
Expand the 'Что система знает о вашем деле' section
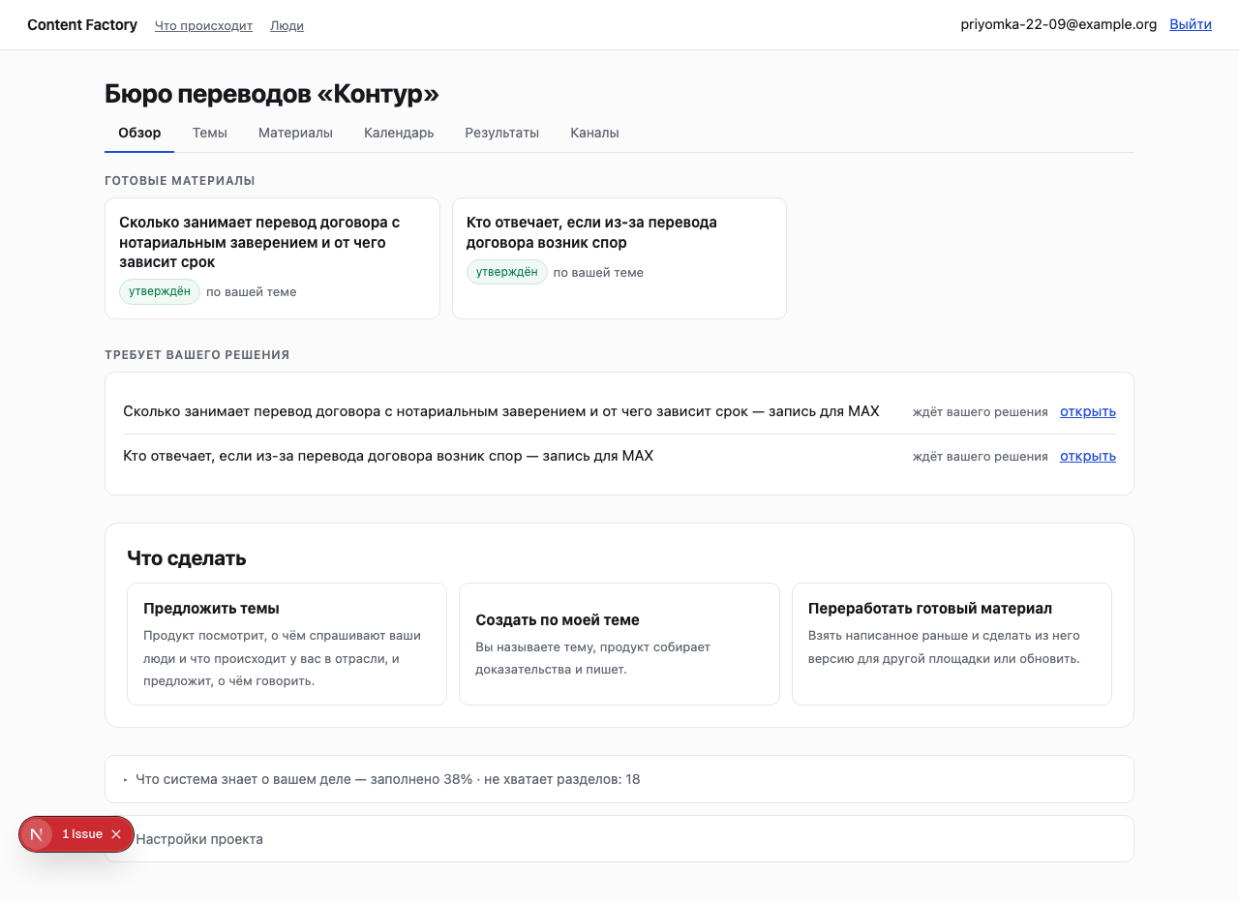pos(619,779)
